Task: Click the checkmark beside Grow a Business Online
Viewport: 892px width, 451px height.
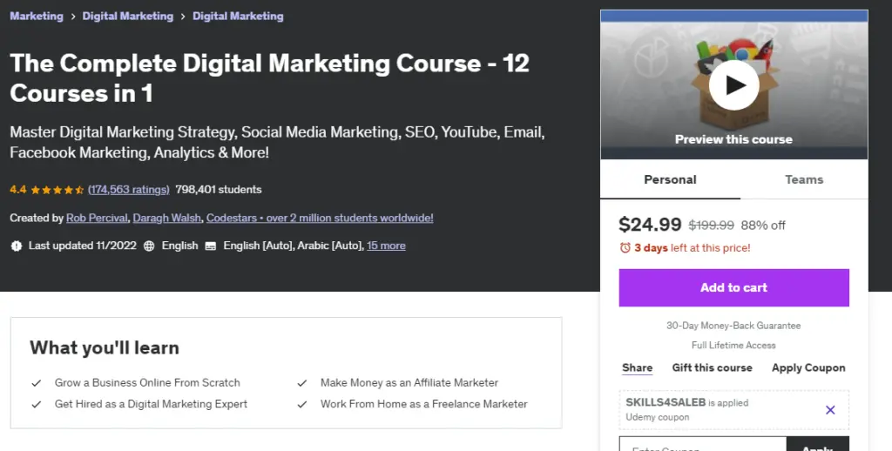Action: click(37, 383)
